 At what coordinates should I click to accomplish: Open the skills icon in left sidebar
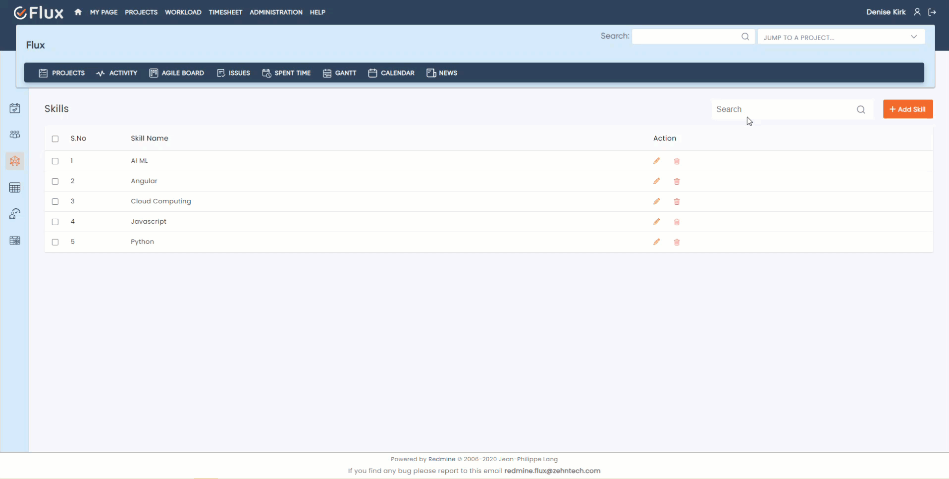(x=15, y=161)
